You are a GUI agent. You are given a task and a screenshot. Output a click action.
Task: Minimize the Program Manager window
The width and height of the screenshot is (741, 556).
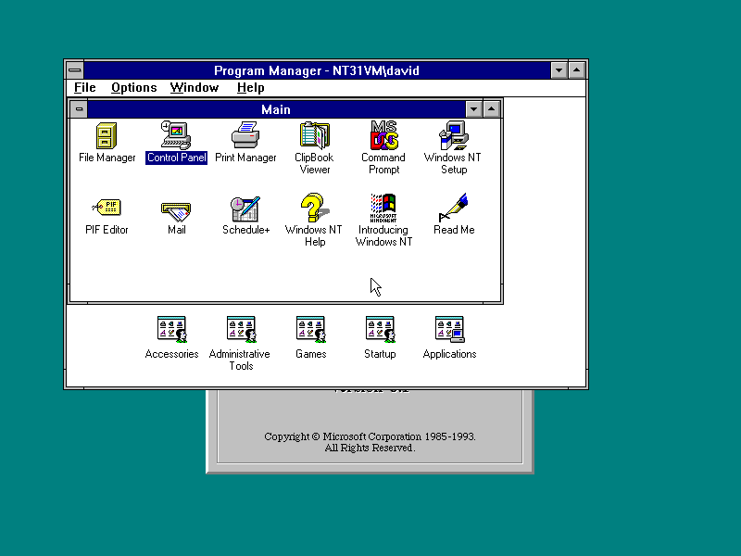click(559, 70)
